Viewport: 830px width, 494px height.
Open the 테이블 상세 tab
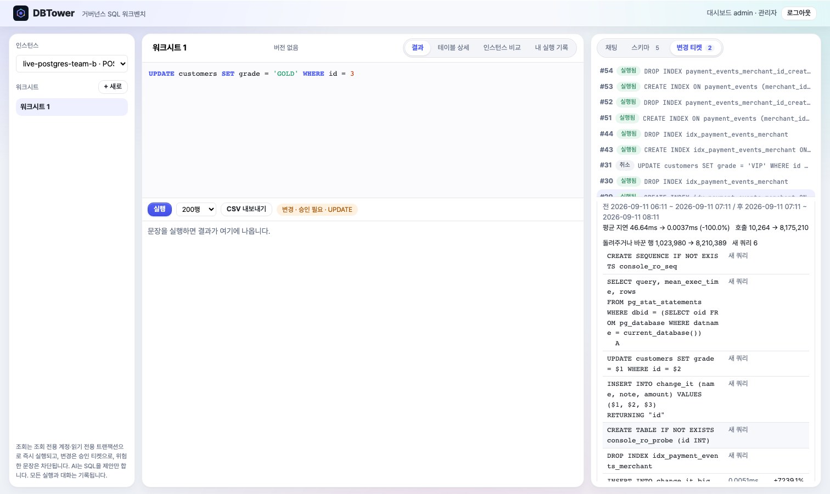tap(453, 48)
